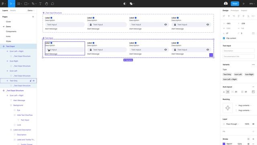Select the Text Only variant chip

tap(227, 75)
